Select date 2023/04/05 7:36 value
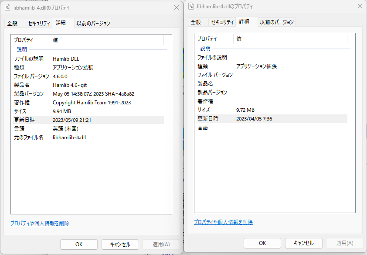 tap(254, 119)
